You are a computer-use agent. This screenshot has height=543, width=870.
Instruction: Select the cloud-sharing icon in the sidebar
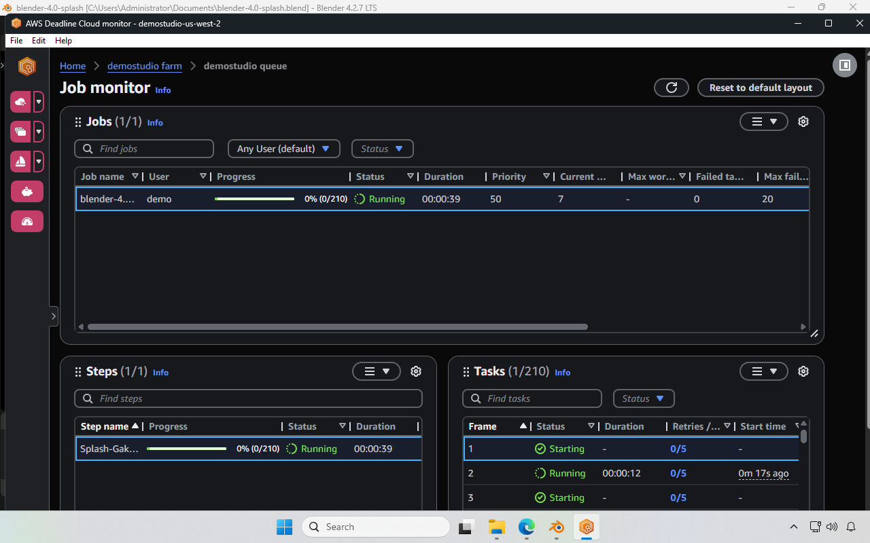tap(21, 101)
